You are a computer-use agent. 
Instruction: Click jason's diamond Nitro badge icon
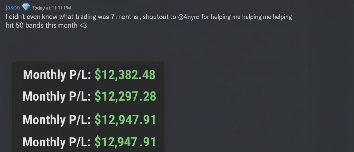26,7
